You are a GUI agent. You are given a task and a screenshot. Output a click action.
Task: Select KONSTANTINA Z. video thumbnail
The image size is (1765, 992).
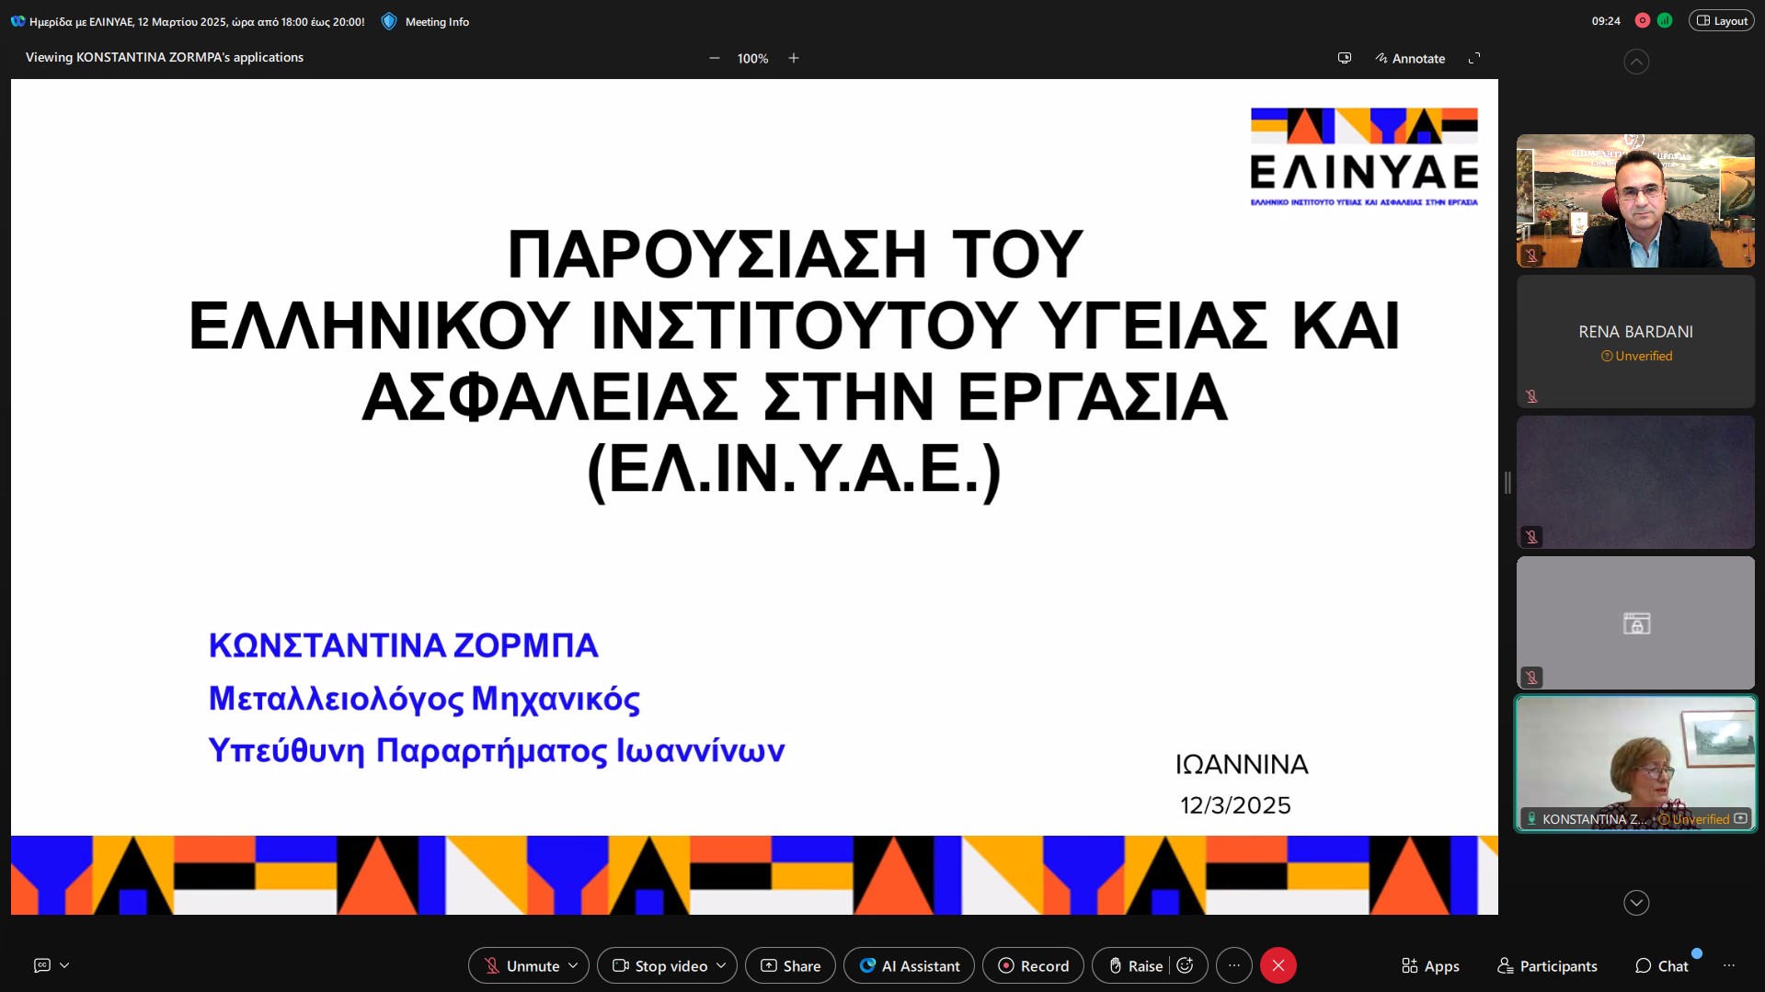pos(1635,763)
